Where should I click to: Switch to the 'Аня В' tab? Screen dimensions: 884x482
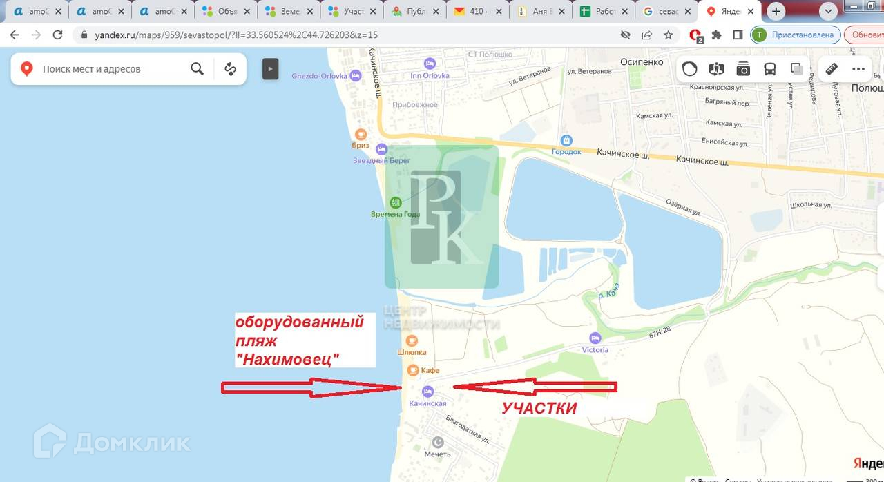pyautogui.click(x=541, y=11)
